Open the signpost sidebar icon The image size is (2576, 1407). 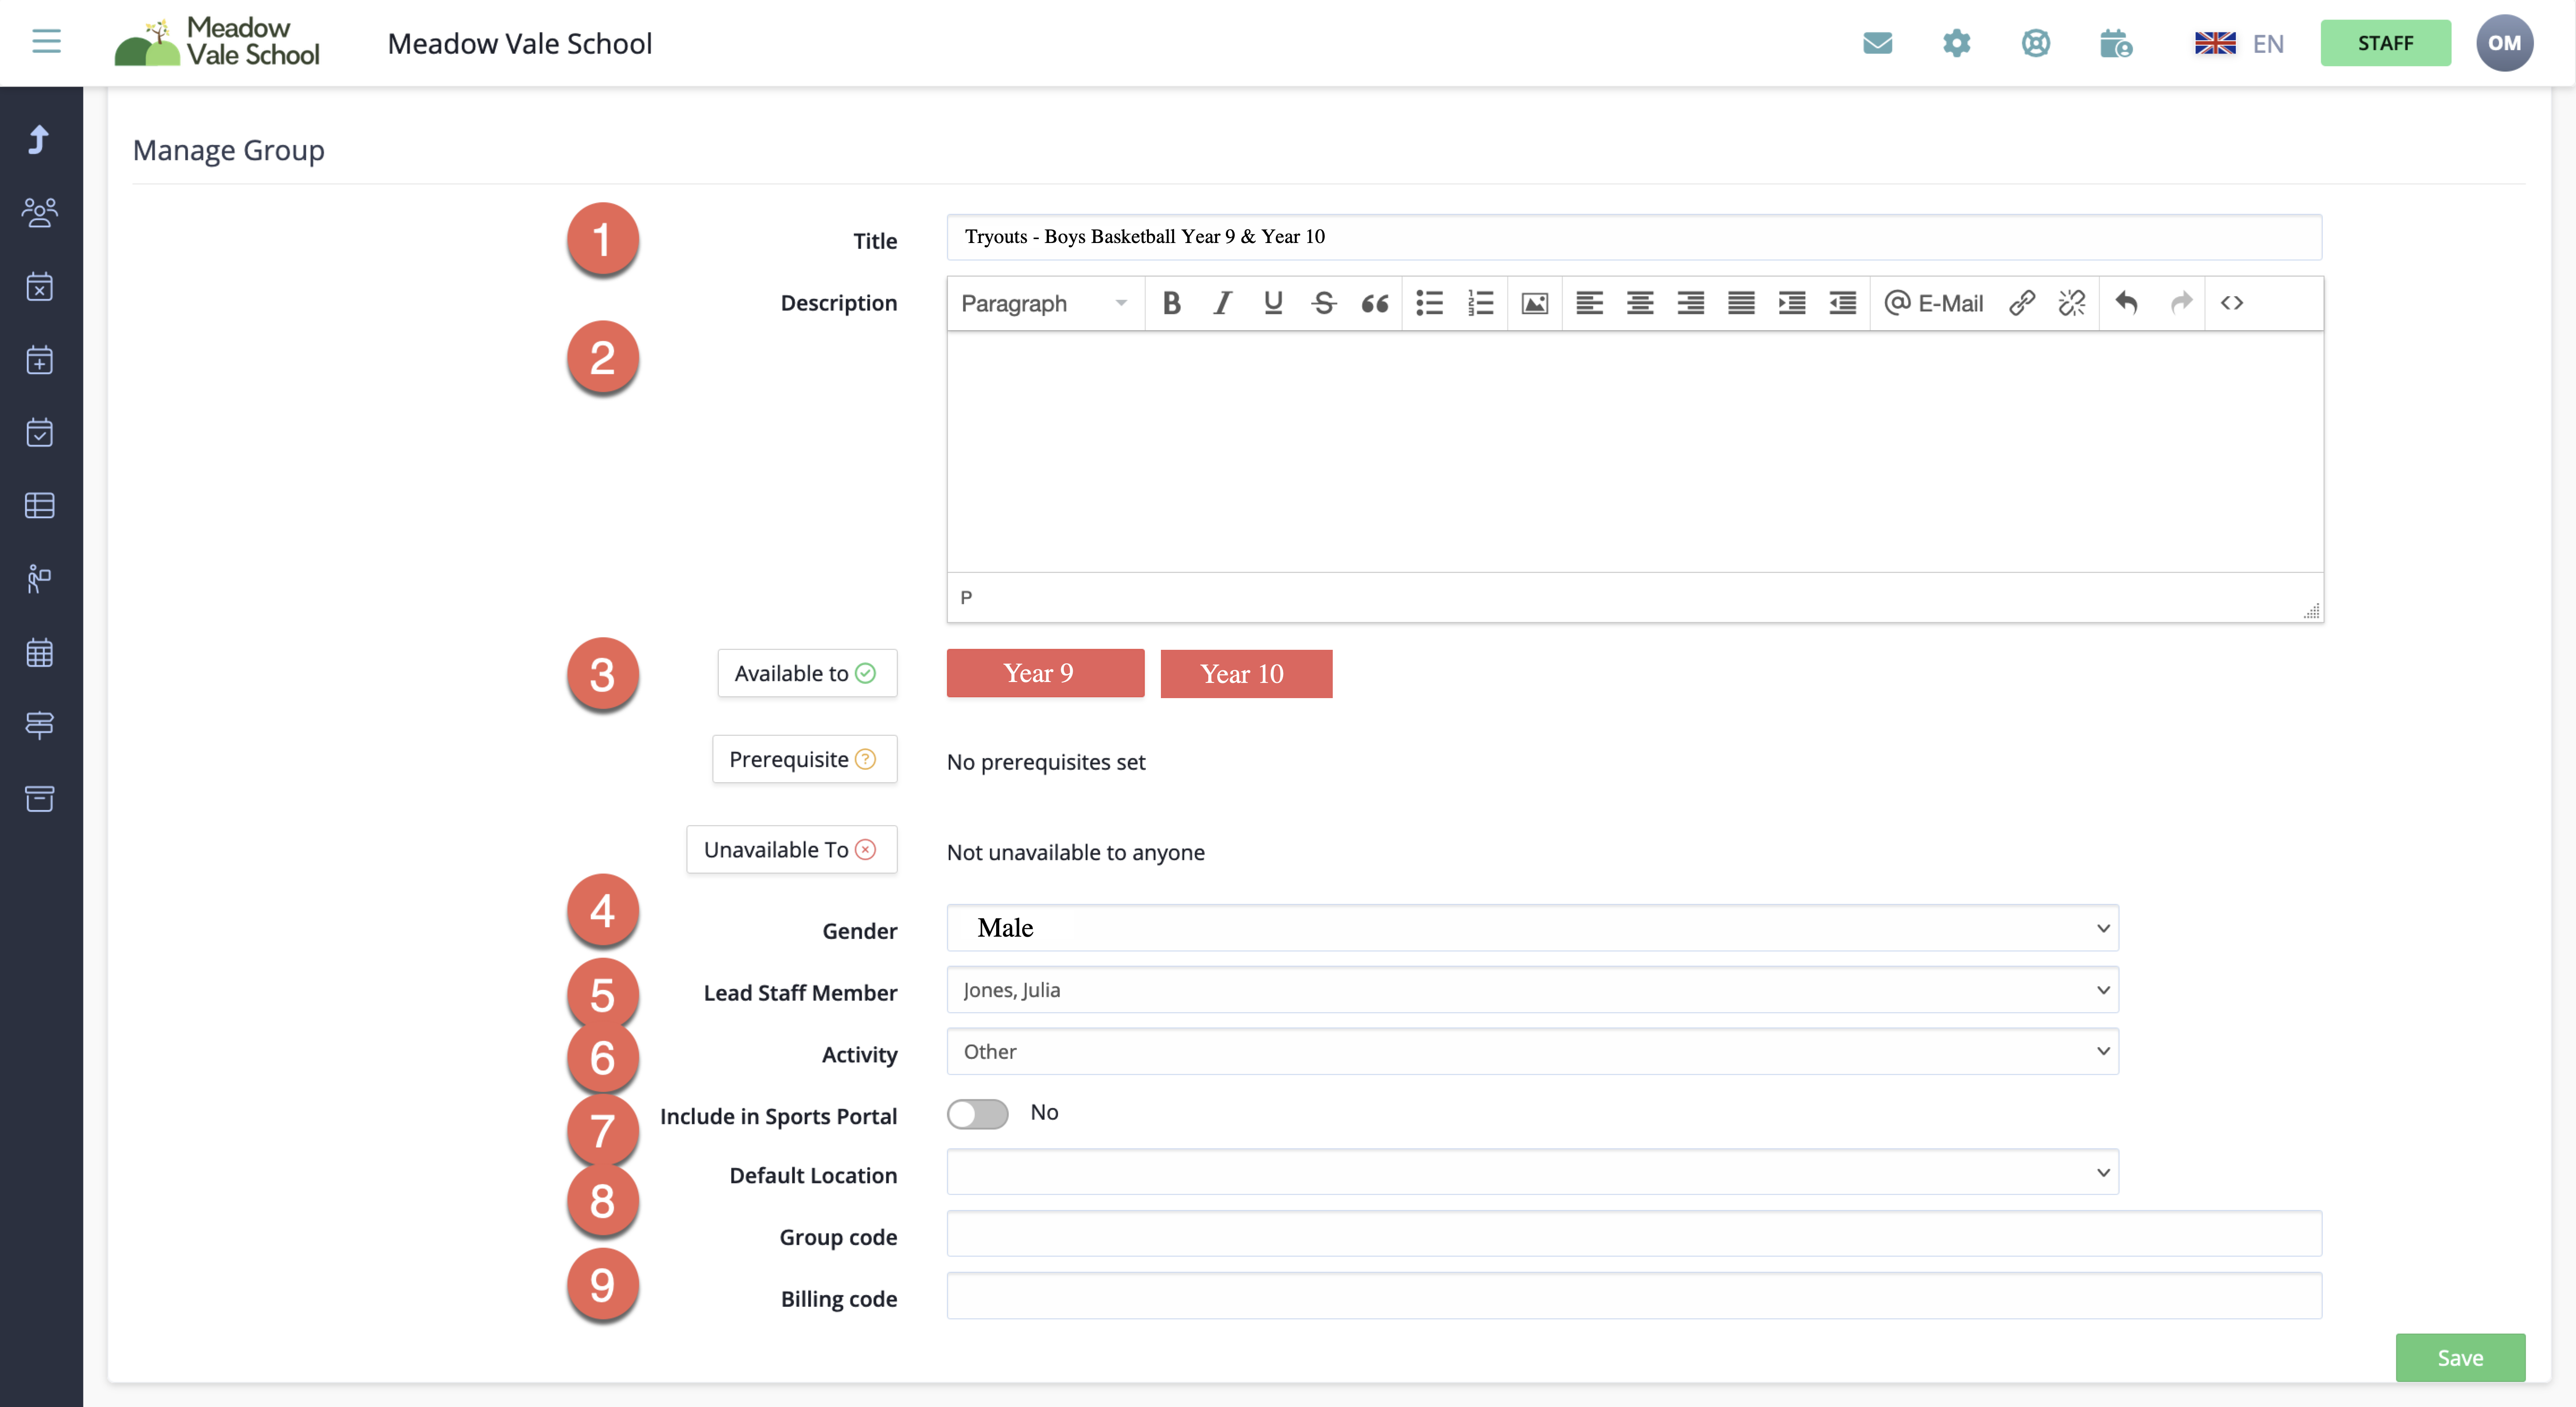39,725
